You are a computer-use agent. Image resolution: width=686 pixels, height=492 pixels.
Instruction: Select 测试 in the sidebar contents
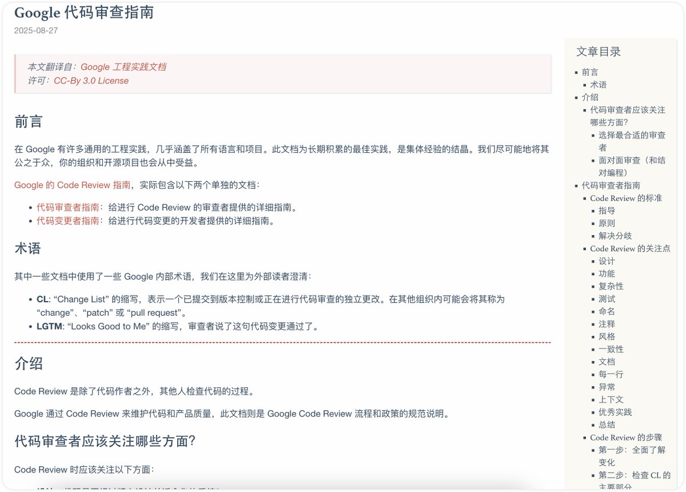[607, 299]
